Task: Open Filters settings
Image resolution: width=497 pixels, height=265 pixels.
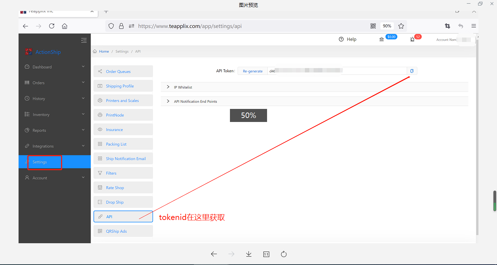Action: [x=123, y=173]
